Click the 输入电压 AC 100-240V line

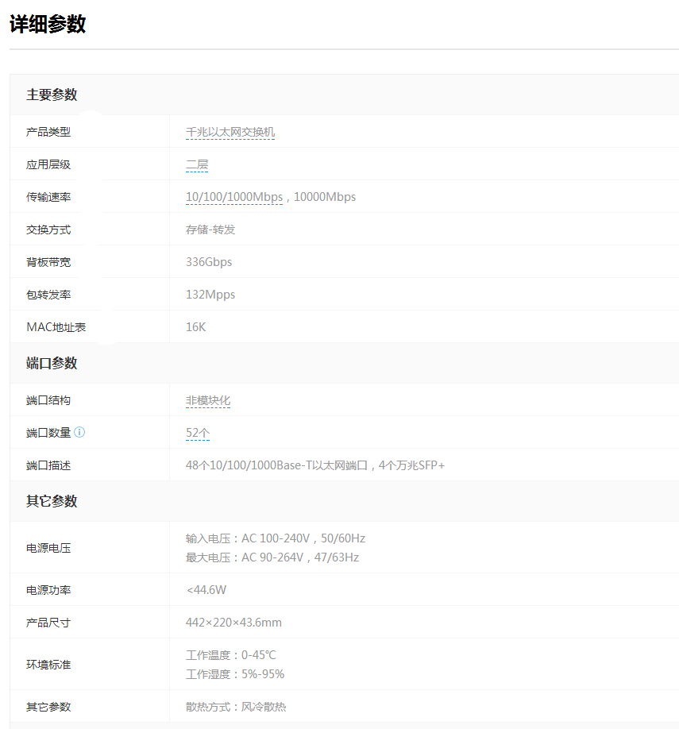point(276,538)
